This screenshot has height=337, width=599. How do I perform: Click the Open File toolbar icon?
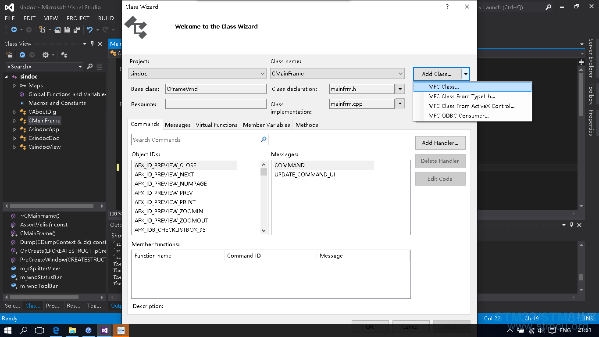pos(58,30)
